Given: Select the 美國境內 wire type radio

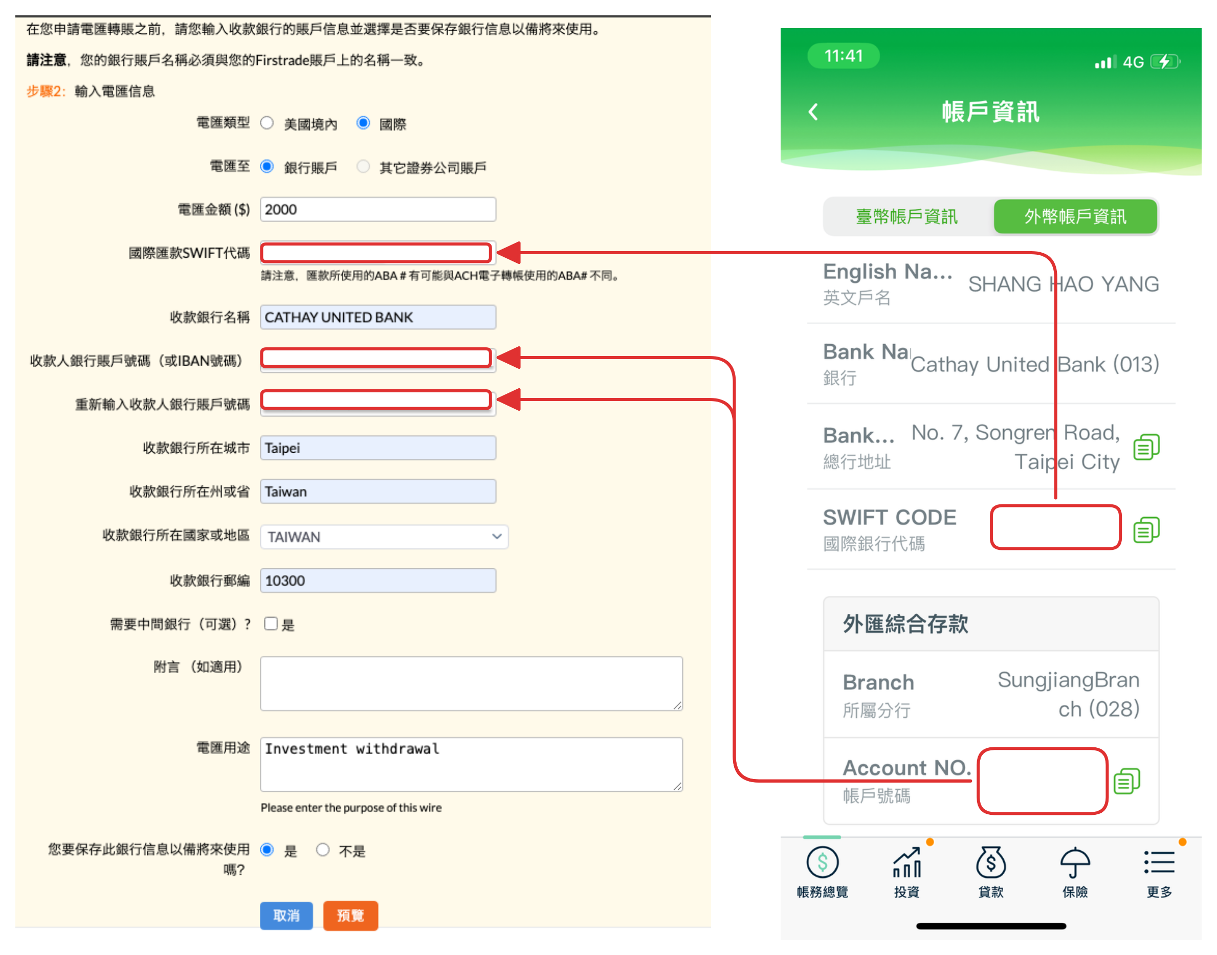Looking at the screenshot, I should [267, 123].
